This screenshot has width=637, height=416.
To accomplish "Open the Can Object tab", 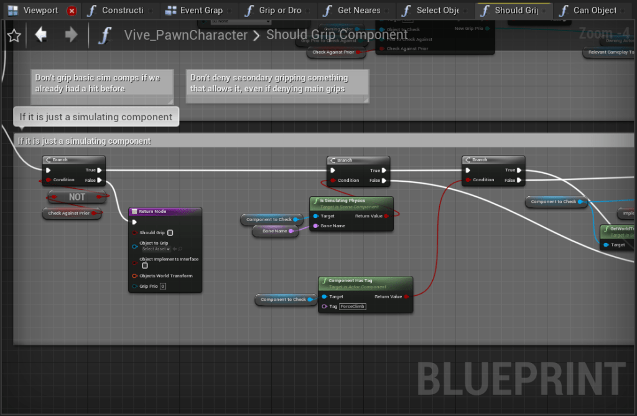I will point(593,11).
